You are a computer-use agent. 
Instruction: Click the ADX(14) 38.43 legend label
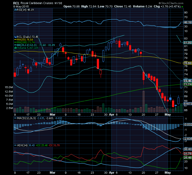26,145
